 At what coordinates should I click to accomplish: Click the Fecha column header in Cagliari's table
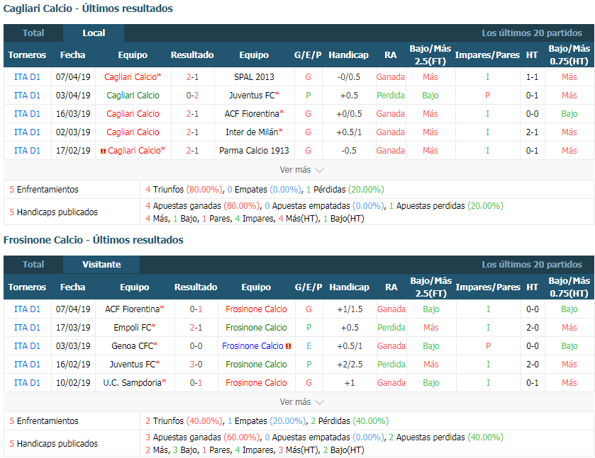click(72, 55)
